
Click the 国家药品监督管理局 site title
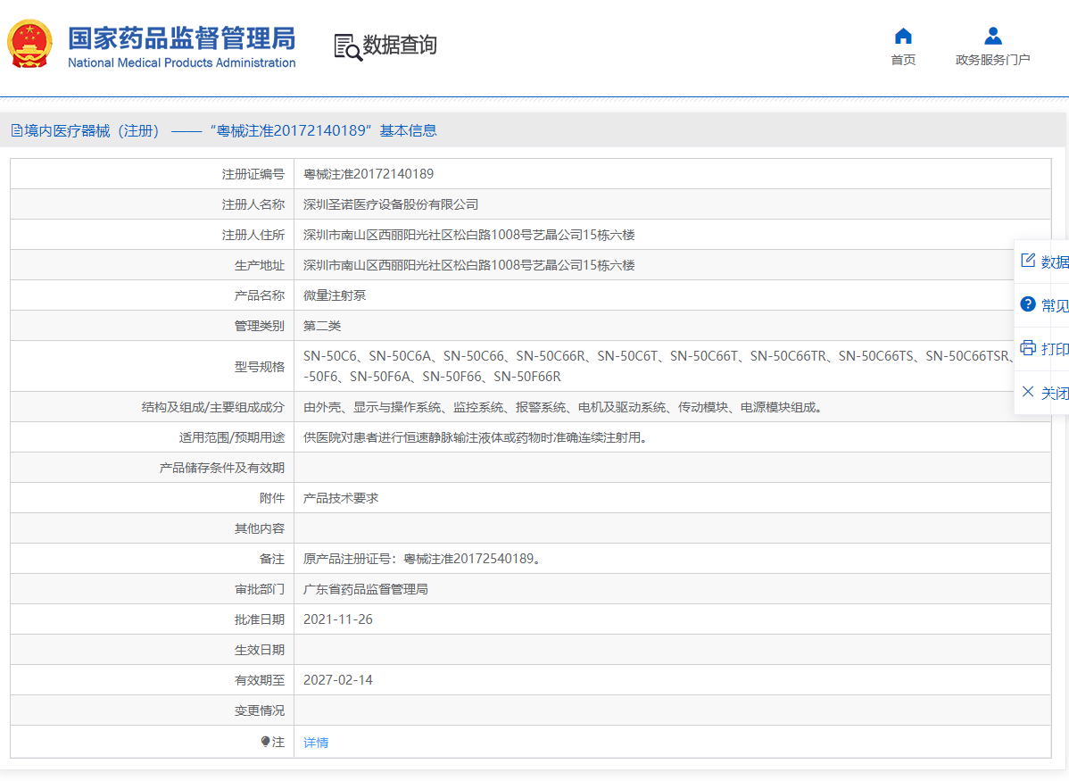tap(181, 39)
